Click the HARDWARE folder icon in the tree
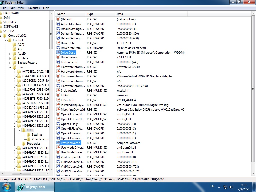The height and width of the screenshot is (192, 256). pyautogui.click(x=1, y=13)
